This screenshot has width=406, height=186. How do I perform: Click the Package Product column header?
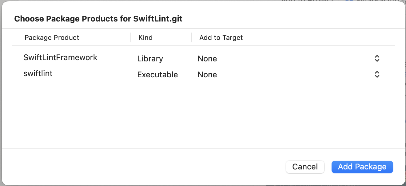click(x=52, y=37)
